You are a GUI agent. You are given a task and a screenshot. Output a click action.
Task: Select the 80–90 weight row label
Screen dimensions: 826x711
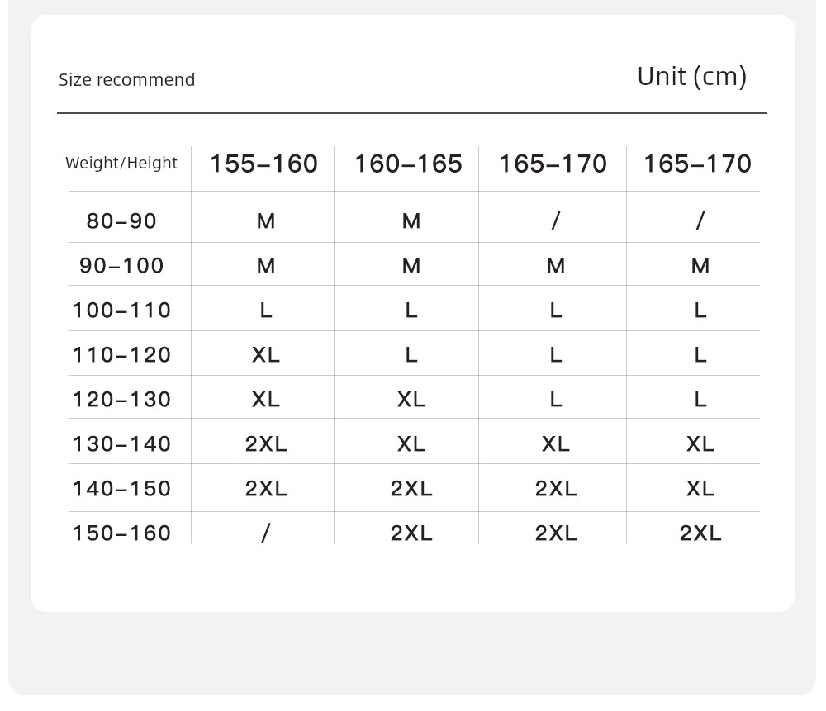coord(121,220)
